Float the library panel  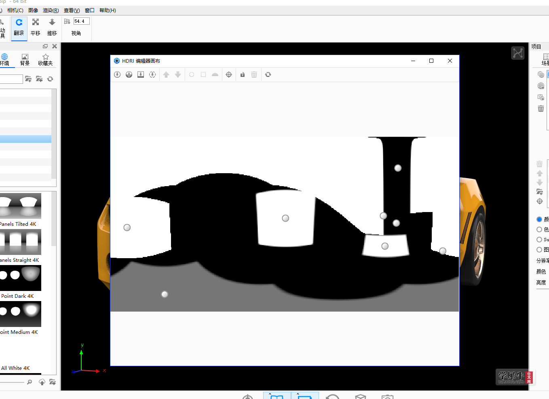45,46
